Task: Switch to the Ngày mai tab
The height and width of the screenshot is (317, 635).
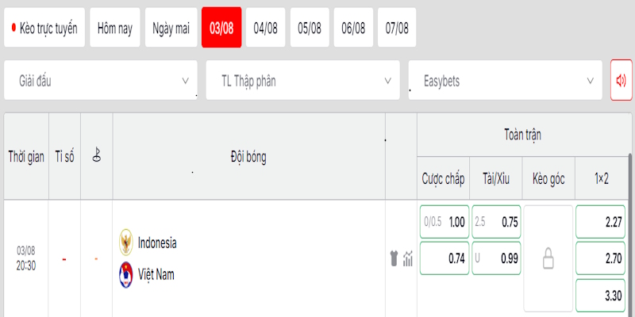Action: pos(171,28)
